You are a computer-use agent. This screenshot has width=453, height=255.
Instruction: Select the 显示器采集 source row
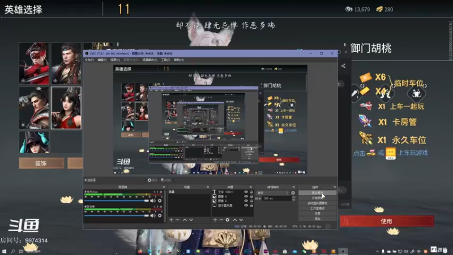point(233,206)
